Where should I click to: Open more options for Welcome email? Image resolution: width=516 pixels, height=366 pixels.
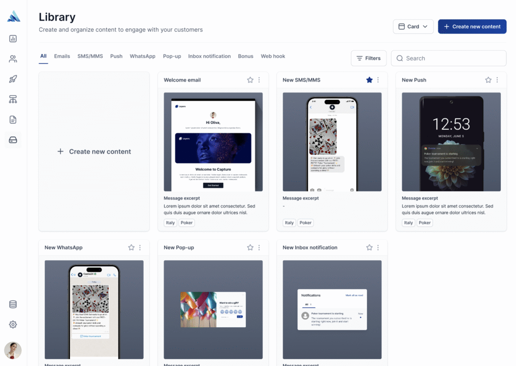pyautogui.click(x=260, y=80)
